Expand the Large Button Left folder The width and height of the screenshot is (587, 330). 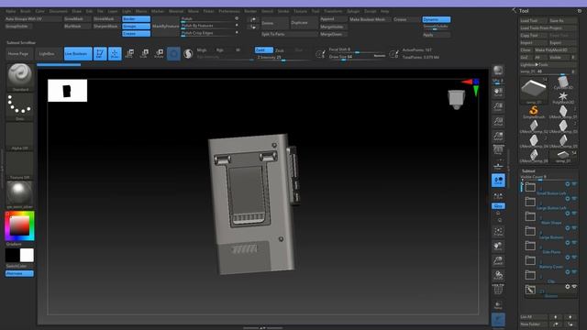530,202
